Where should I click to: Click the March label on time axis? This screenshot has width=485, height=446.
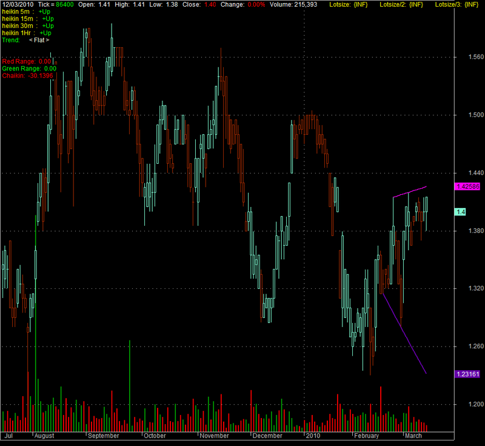(413, 436)
